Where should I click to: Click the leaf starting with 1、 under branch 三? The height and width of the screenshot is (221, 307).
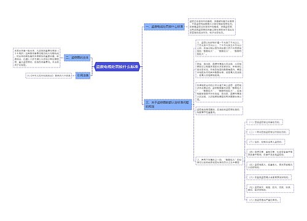[219, 48]
